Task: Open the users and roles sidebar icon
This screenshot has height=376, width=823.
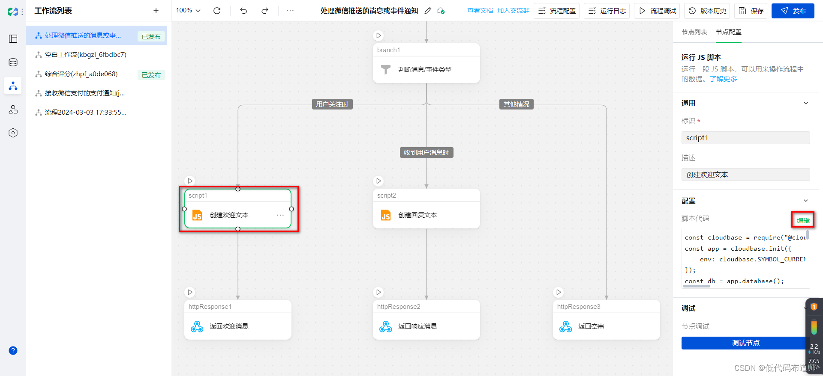Action: (x=13, y=110)
